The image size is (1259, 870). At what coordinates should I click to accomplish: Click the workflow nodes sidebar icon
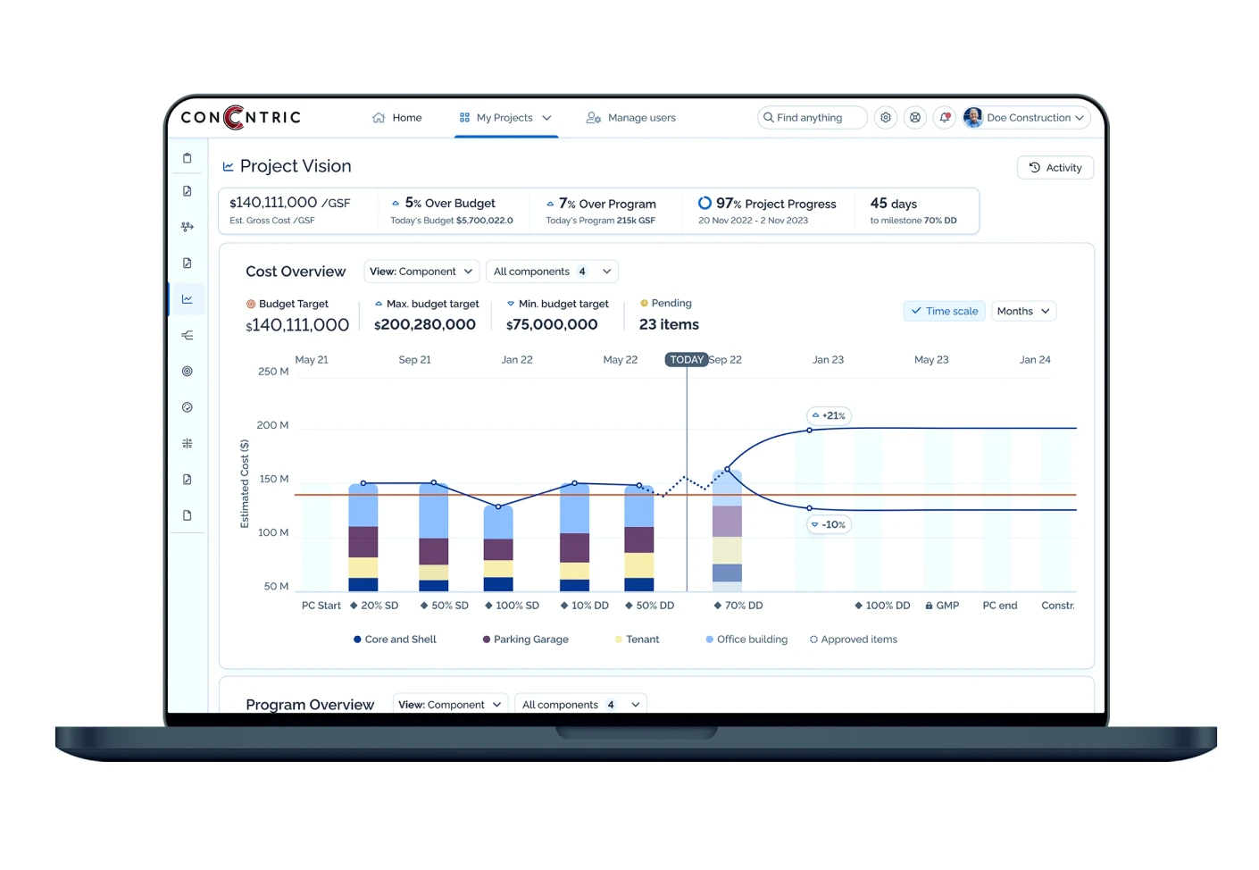tap(187, 227)
